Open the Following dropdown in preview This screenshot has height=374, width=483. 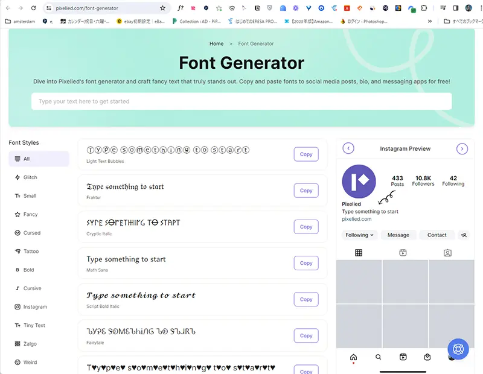[359, 235]
